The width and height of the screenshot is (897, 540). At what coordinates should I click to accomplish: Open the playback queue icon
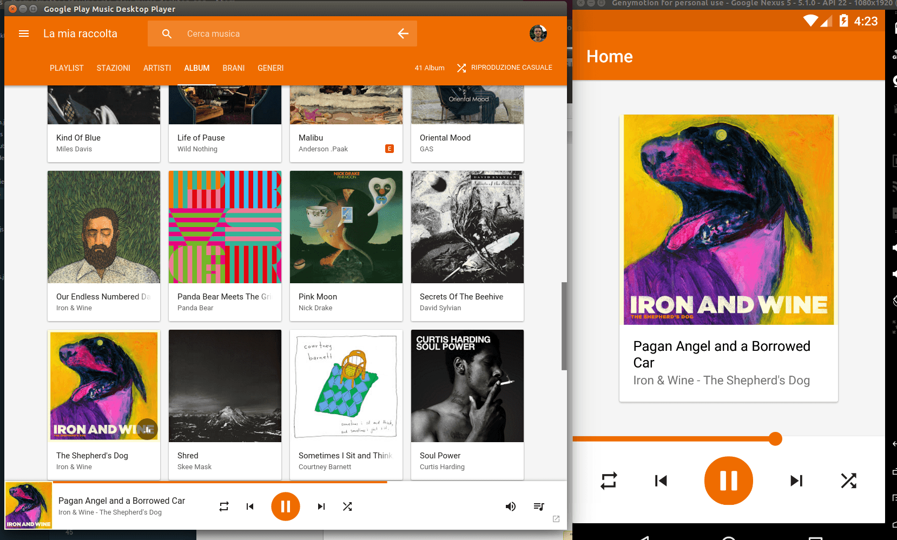click(x=539, y=506)
